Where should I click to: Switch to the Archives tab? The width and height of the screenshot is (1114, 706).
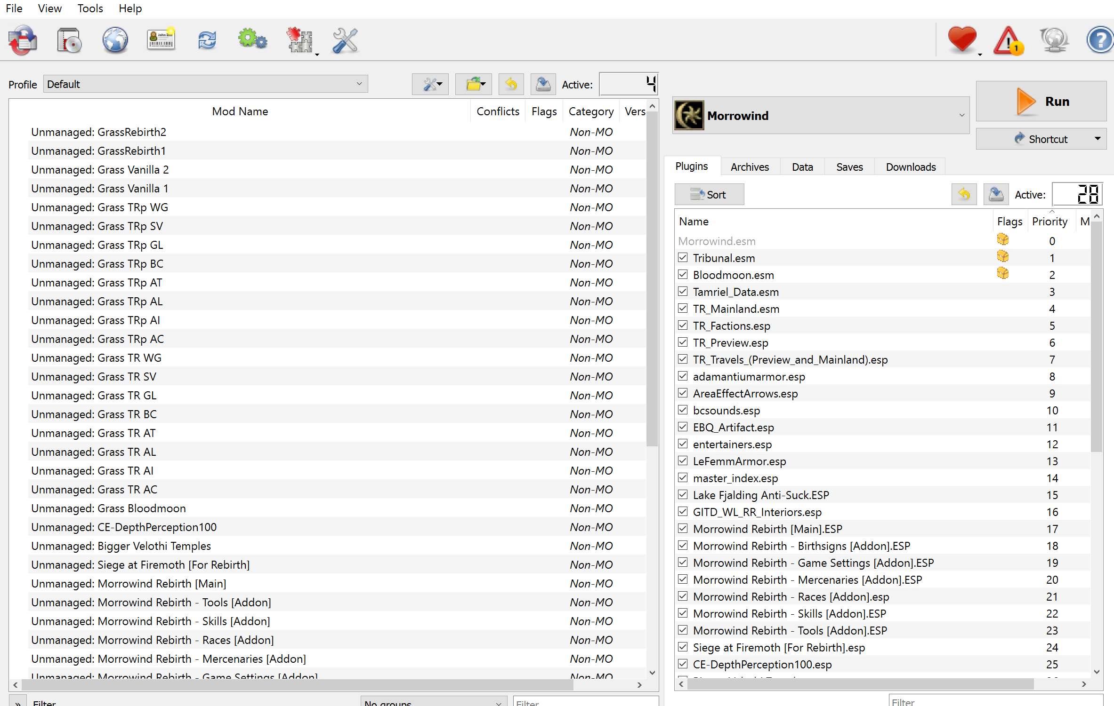[749, 167]
